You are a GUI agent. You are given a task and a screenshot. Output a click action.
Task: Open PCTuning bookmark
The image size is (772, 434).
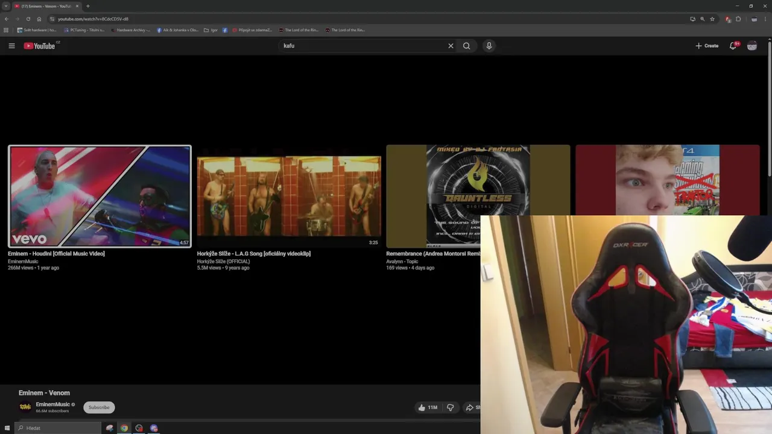(x=84, y=30)
